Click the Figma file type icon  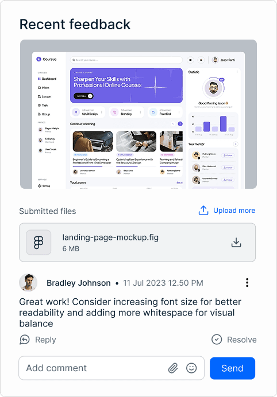pos(39,242)
